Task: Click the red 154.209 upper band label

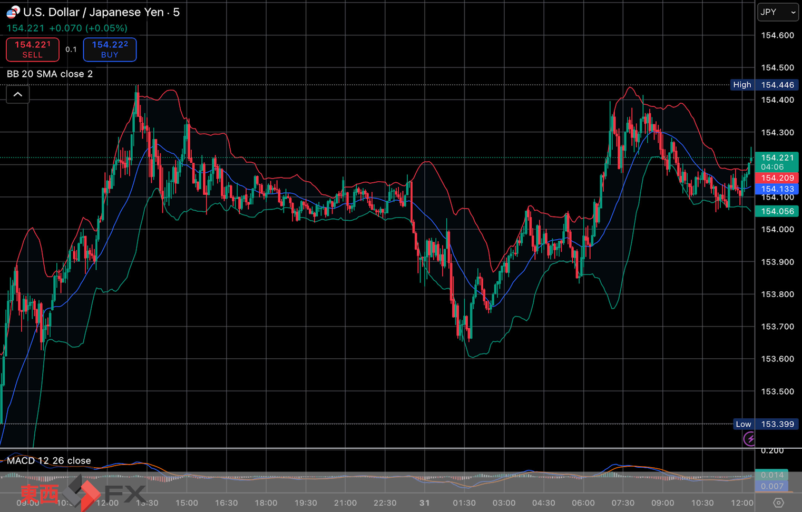Action: (777, 178)
